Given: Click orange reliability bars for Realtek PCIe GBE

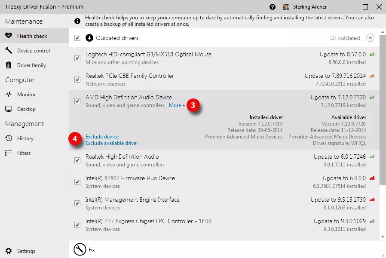Looking at the screenshot, I should [372, 76].
